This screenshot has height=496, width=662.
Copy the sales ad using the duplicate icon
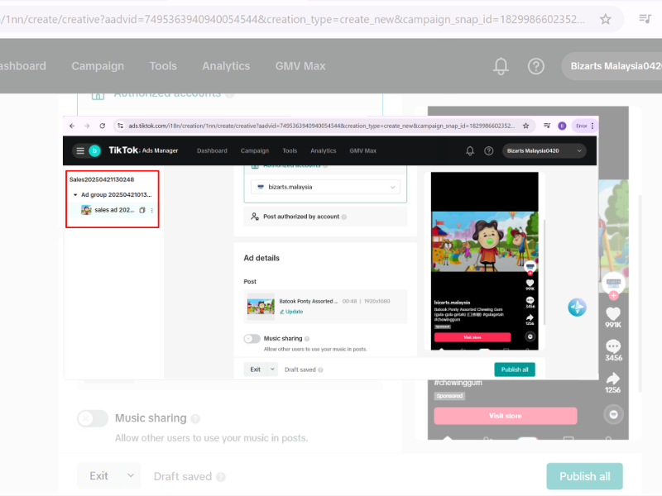(x=142, y=211)
